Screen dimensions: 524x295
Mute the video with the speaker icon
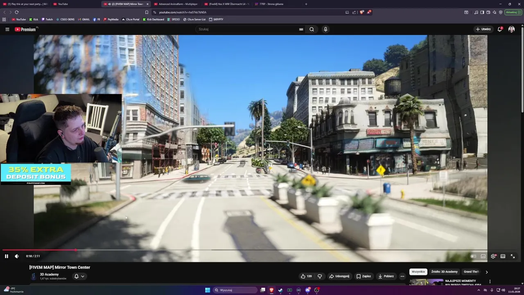pyautogui.click(x=17, y=256)
